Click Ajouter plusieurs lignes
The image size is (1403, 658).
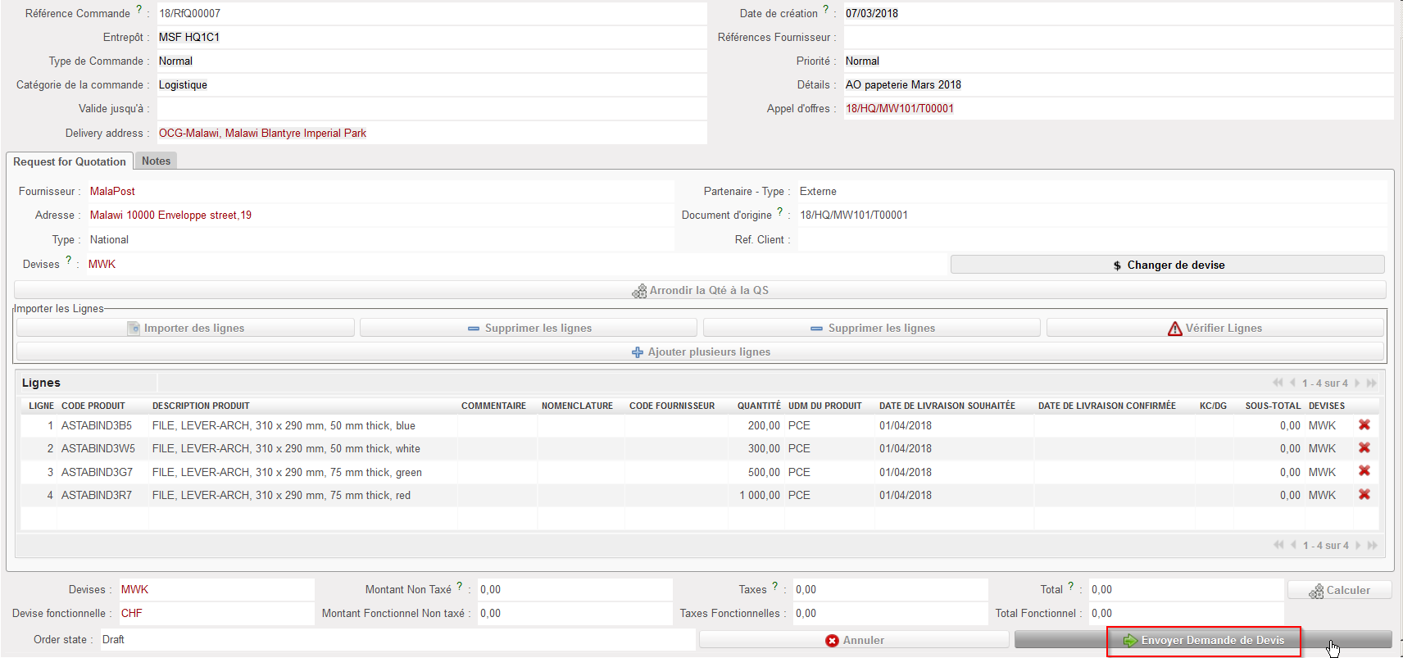pos(700,352)
